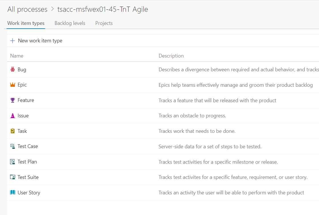Click the Description column header
This screenshot has height=215, width=319.
pyautogui.click(x=171, y=56)
